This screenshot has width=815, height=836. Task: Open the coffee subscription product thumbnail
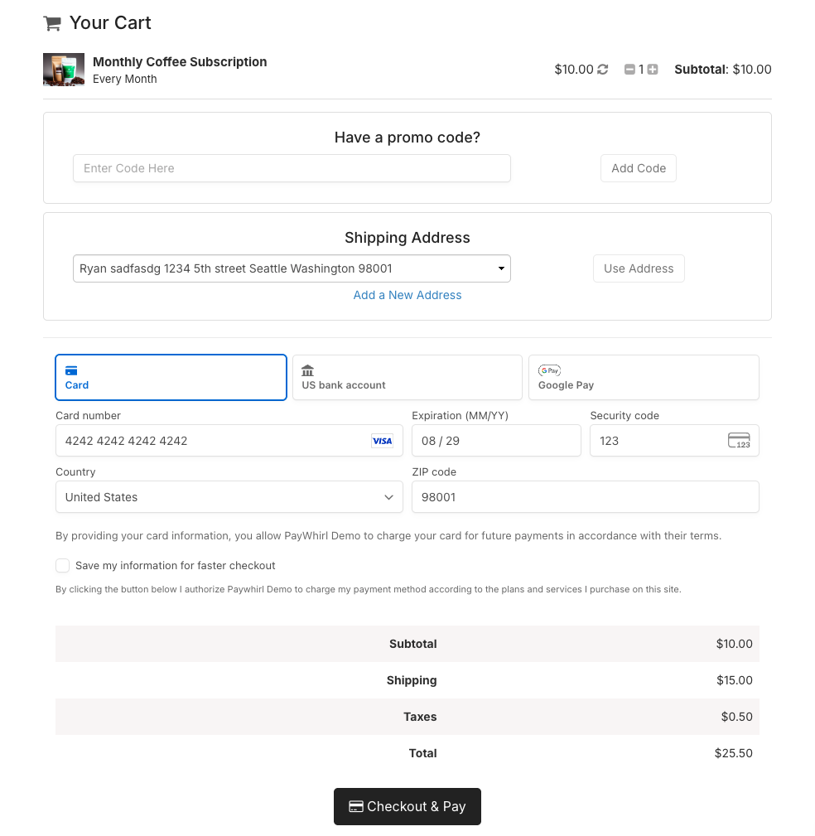click(64, 70)
